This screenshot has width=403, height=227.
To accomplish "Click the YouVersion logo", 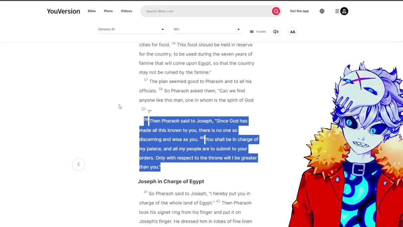I will click(x=63, y=11).
